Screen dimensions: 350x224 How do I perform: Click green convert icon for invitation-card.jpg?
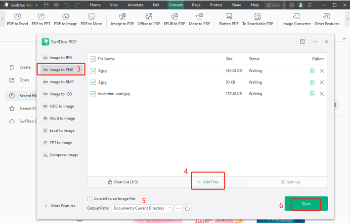pos(312,94)
